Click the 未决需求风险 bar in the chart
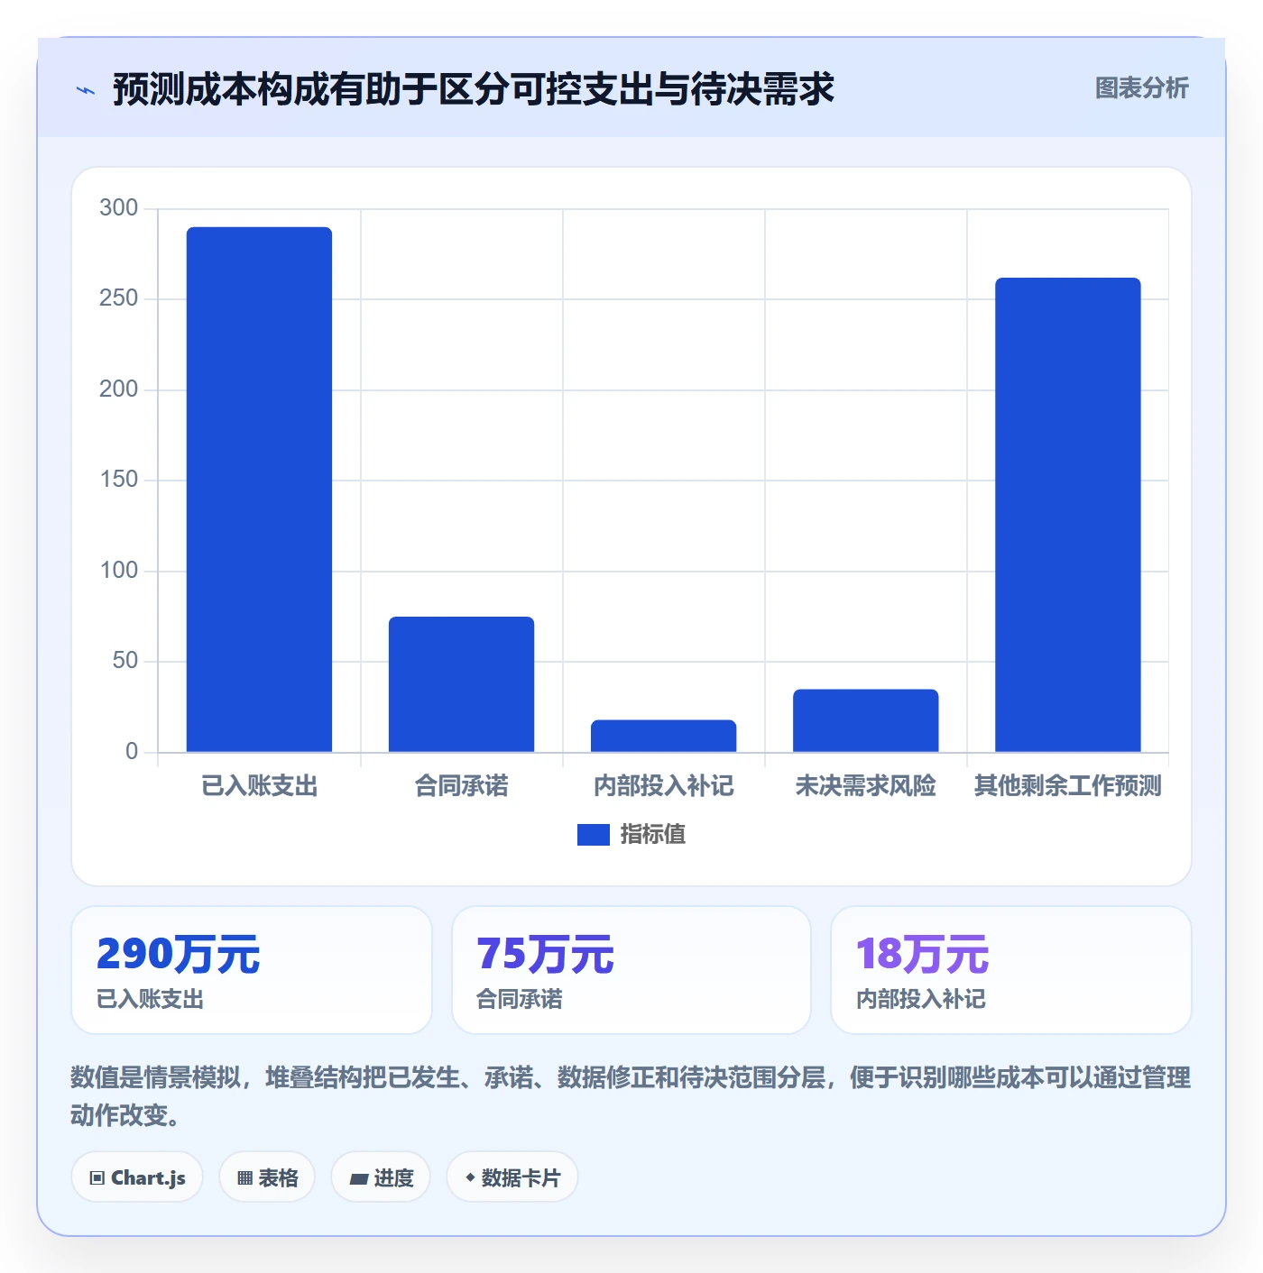 coord(865,720)
